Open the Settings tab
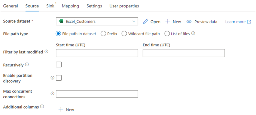The width and height of the screenshot is (256, 115). [x=94, y=6]
